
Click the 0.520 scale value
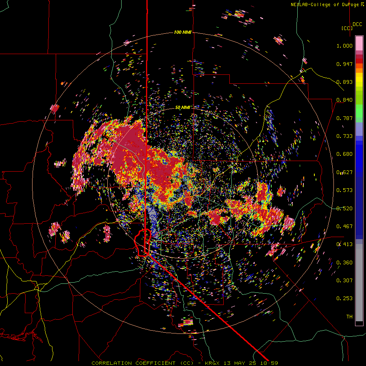[344, 208]
